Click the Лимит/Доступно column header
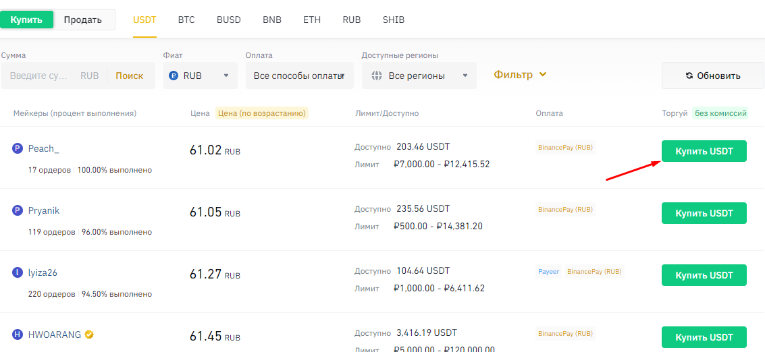Screen dimensions: 765x352 pos(388,113)
